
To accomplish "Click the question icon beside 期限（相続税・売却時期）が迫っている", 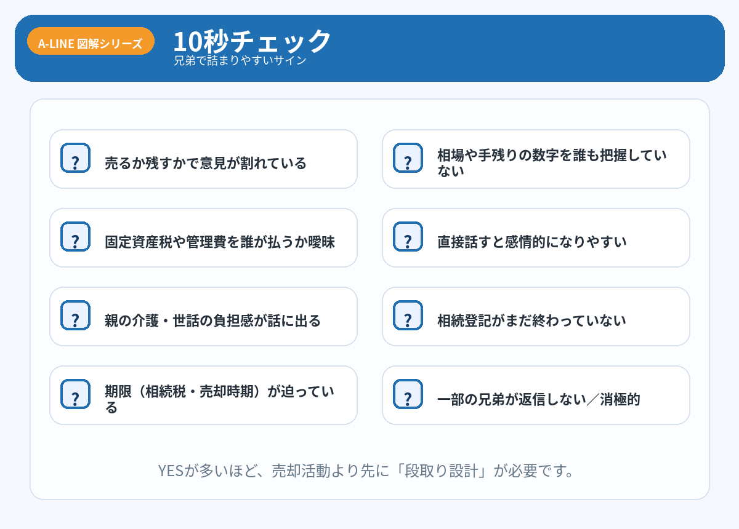I will pyautogui.click(x=75, y=395).
